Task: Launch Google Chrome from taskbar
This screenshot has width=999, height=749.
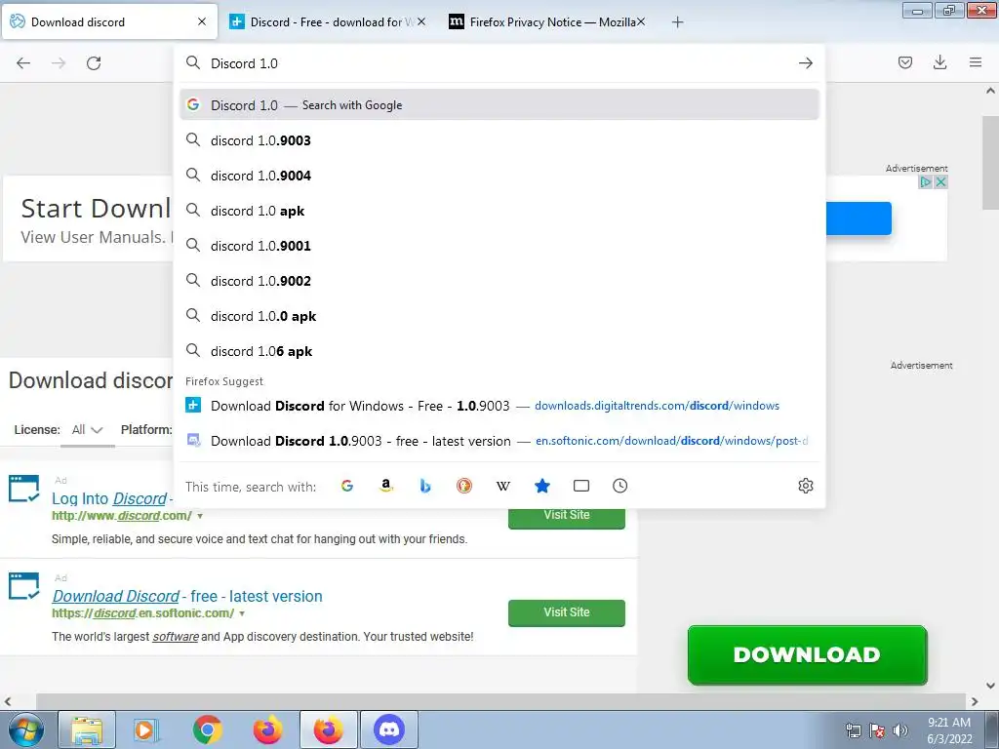Action: [x=208, y=729]
